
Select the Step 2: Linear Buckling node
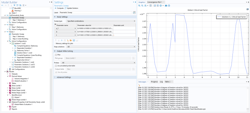pyautogui.click(x=20, y=39)
